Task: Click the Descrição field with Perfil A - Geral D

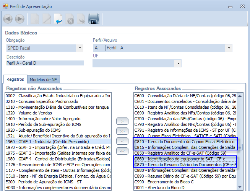Action: tap(44, 63)
